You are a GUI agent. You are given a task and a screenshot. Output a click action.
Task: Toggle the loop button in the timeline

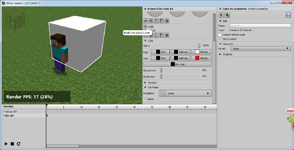[x=18, y=144]
